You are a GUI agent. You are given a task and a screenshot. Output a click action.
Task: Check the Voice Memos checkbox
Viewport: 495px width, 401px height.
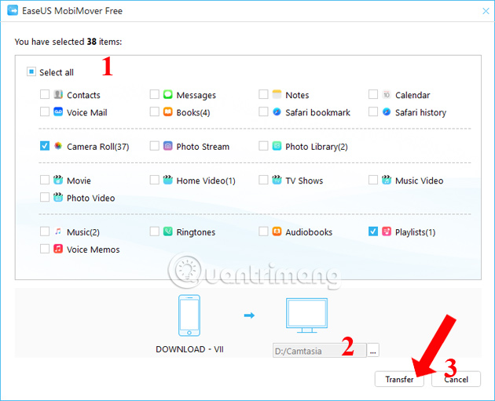pyautogui.click(x=45, y=249)
